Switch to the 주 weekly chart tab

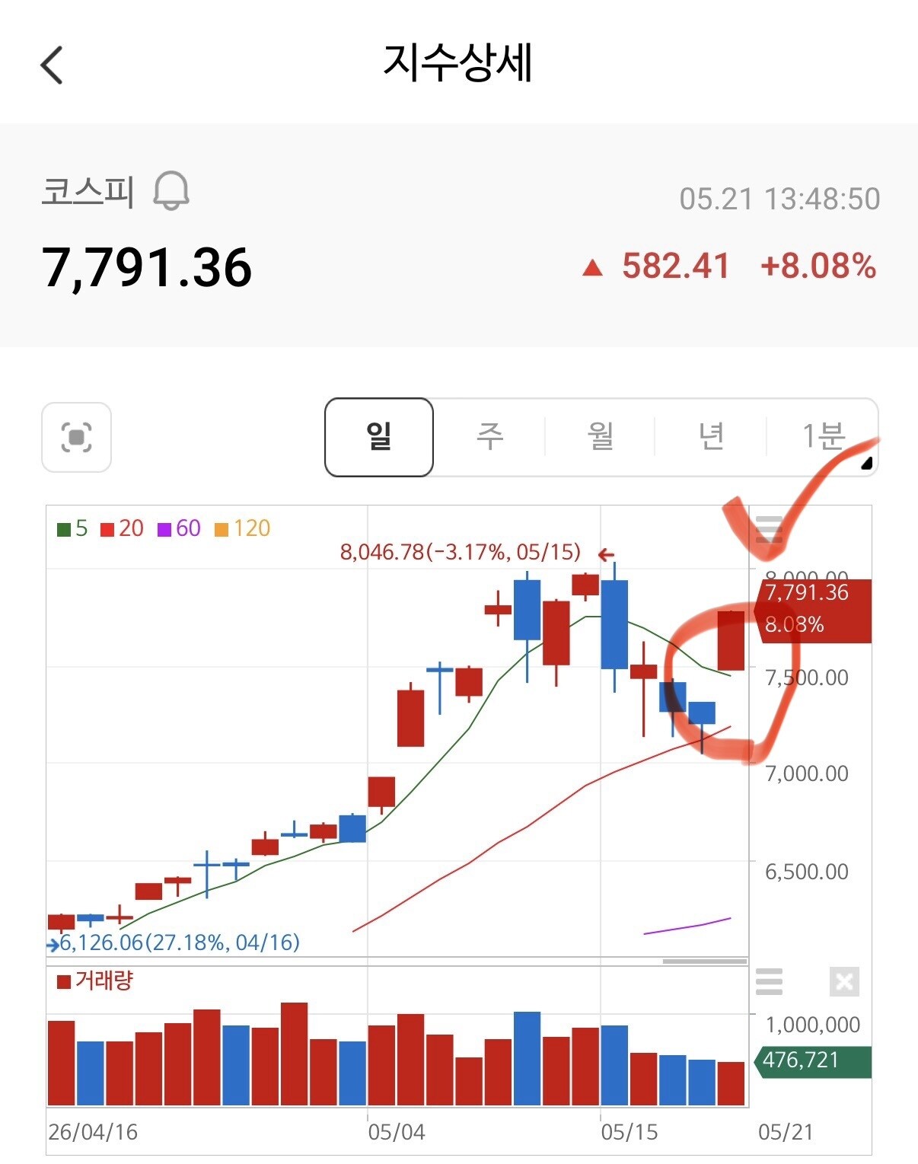[x=490, y=437]
